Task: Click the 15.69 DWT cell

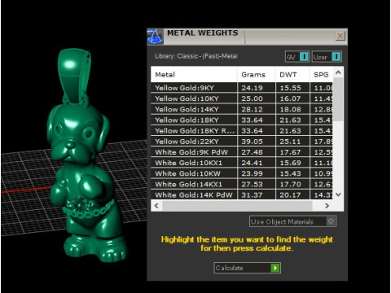Action: click(292, 163)
